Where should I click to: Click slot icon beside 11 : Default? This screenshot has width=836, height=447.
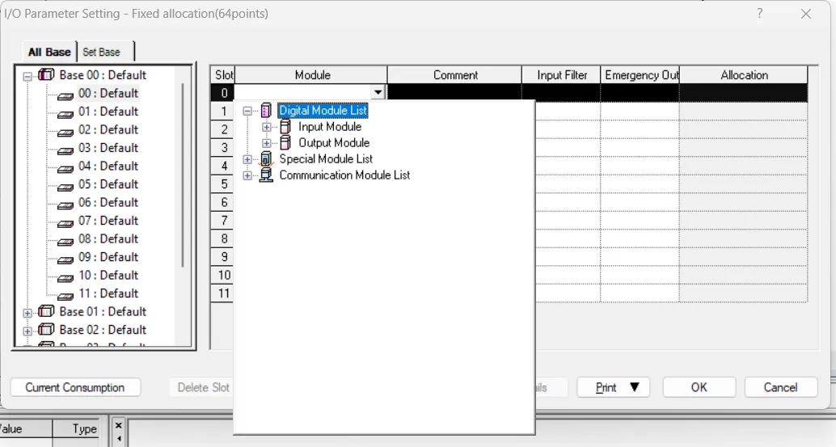coord(65,296)
